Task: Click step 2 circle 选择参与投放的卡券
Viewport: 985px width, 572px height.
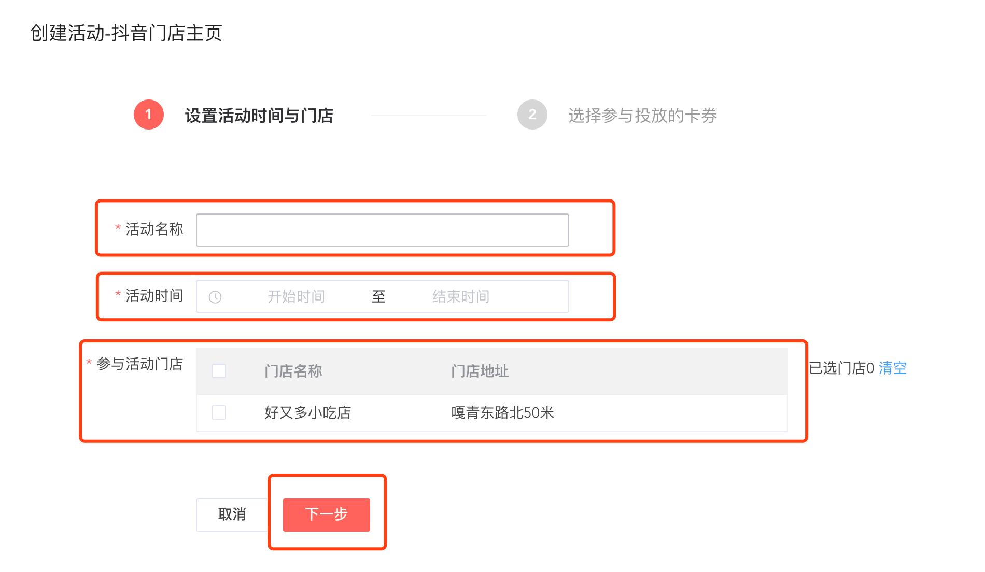Action: pos(531,115)
